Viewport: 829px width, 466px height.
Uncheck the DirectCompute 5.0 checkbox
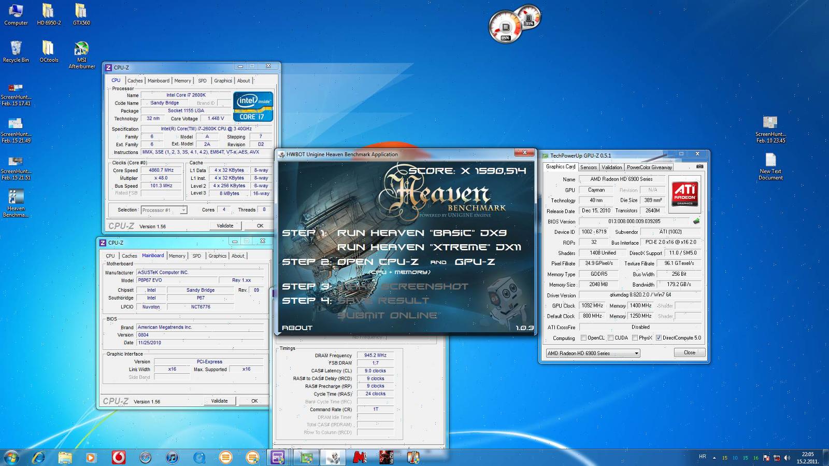pos(659,337)
